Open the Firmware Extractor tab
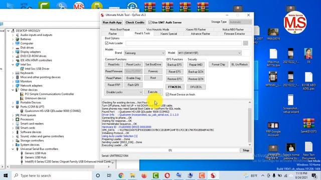 point(234,34)
